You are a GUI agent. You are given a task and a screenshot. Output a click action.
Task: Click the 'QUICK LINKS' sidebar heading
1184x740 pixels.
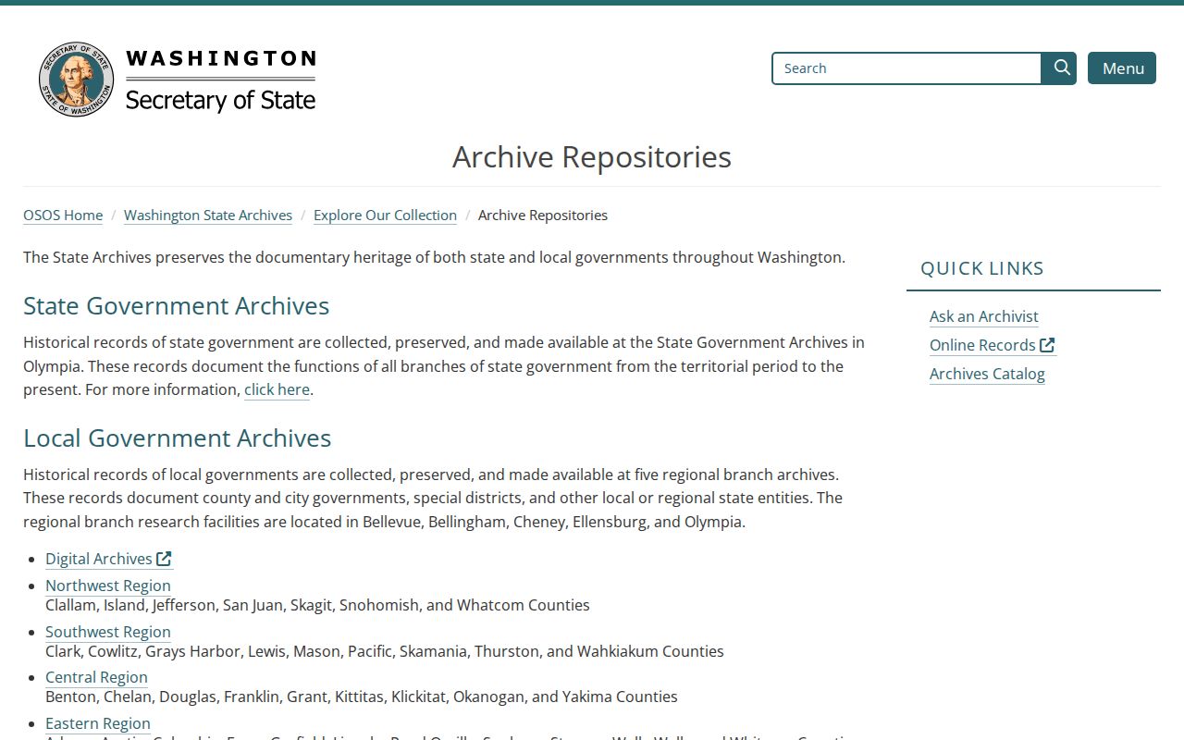(x=982, y=268)
